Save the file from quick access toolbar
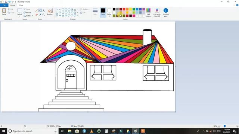The width and height of the screenshot is (239, 134). coord(6,1)
